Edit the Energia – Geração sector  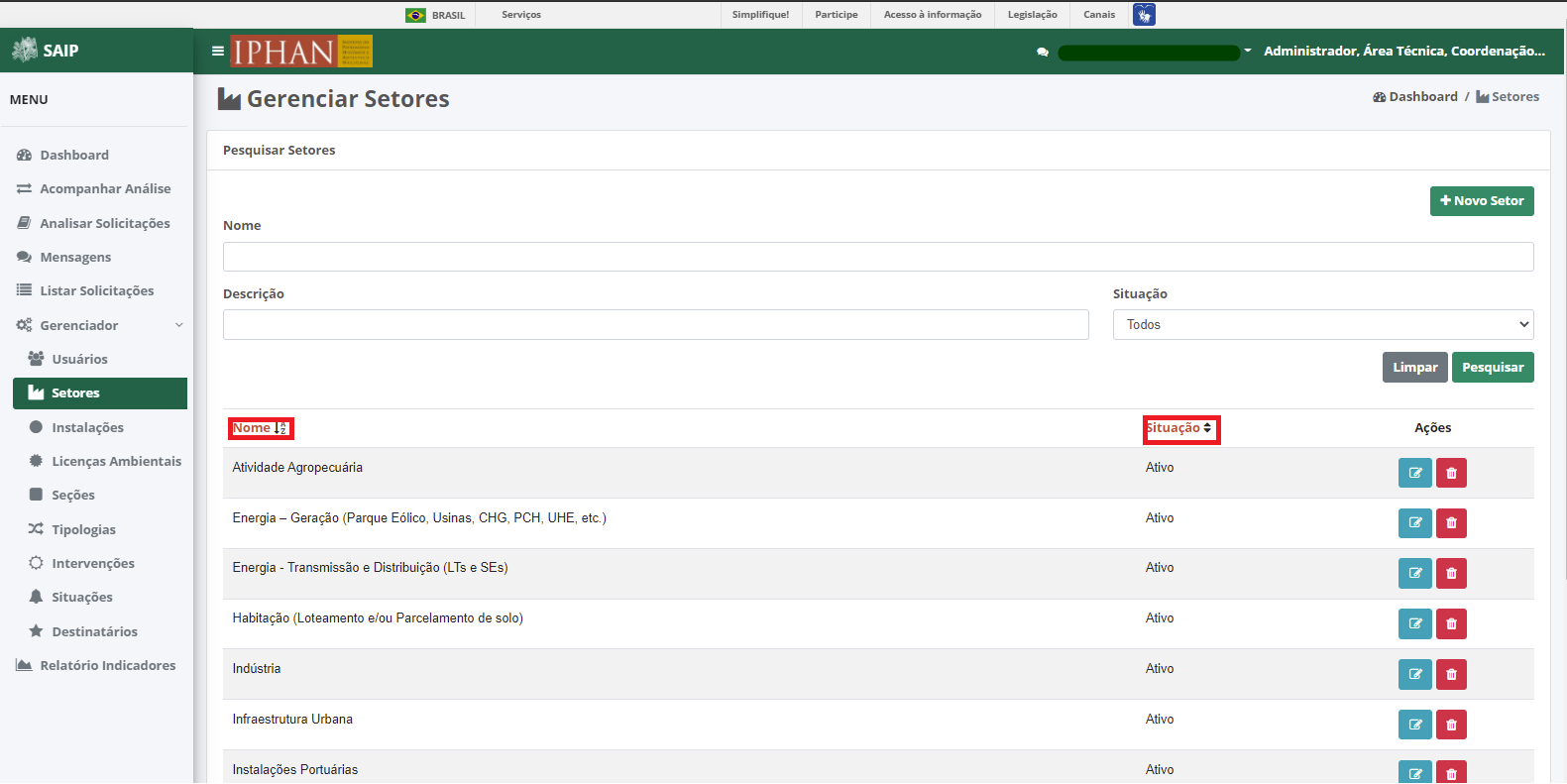click(1414, 523)
